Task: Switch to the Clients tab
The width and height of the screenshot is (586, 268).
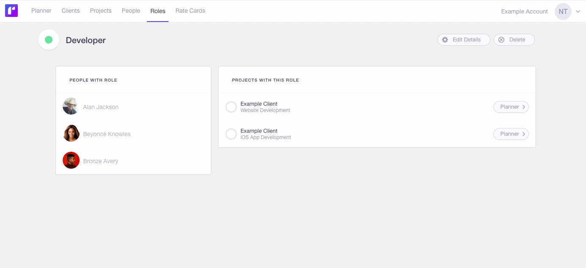Action: [x=71, y=11]
